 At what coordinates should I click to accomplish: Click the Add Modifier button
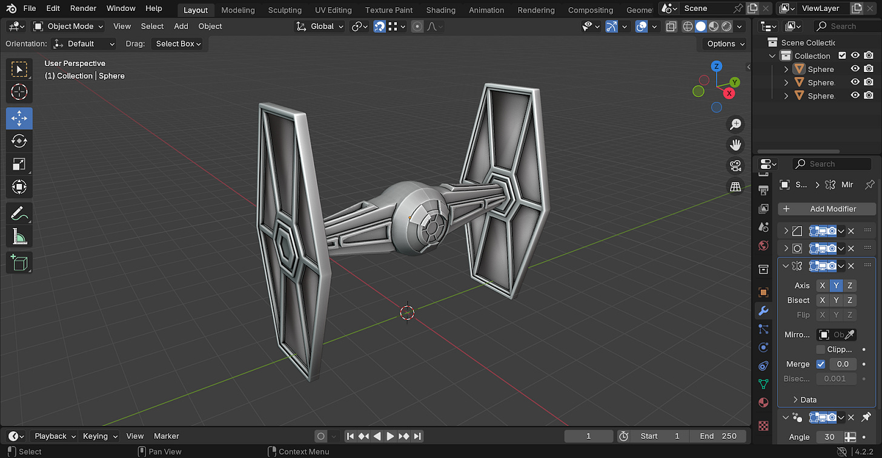click(827, 209)
